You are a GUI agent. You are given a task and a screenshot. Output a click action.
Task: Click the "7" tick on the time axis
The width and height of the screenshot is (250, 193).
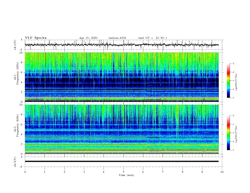point(163,172)
